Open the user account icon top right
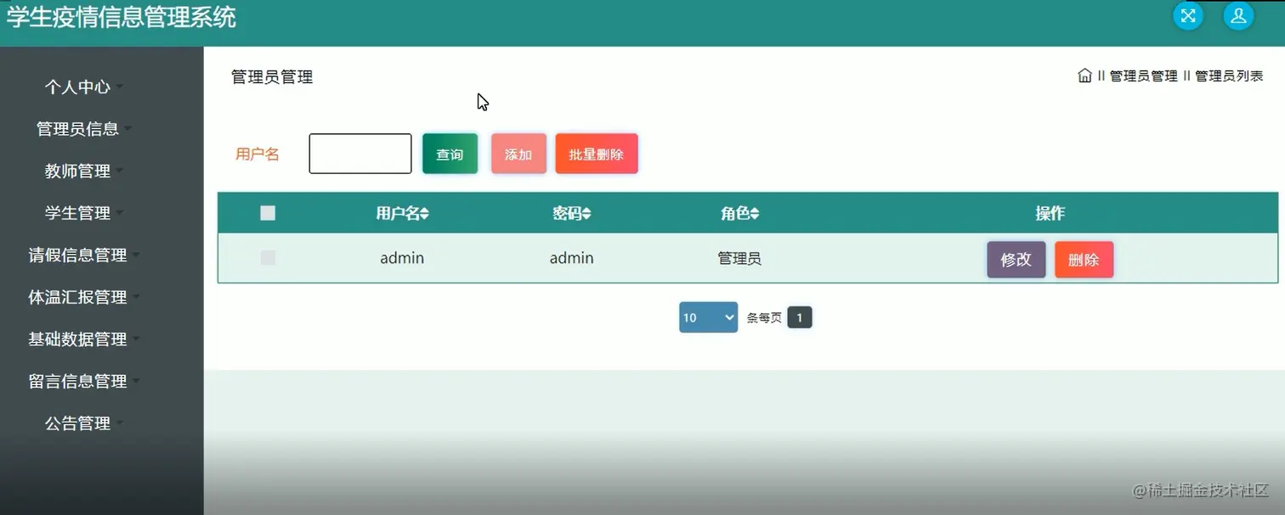This screenshot has width=1285, height=515. (1238, 15)
